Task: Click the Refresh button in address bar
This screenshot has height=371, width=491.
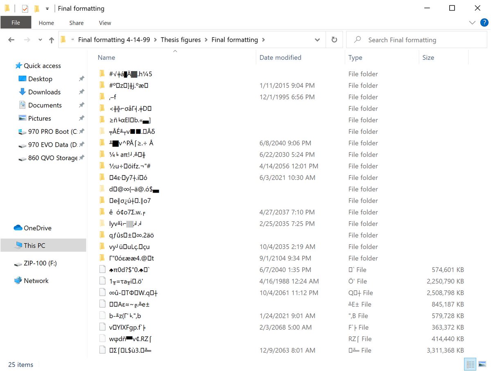Action: [334, 40]
